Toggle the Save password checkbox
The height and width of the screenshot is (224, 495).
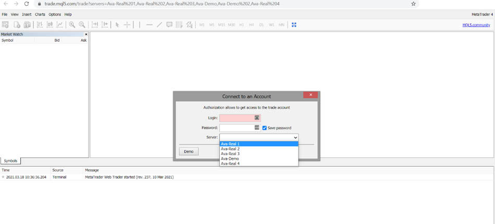click(265, 128)
